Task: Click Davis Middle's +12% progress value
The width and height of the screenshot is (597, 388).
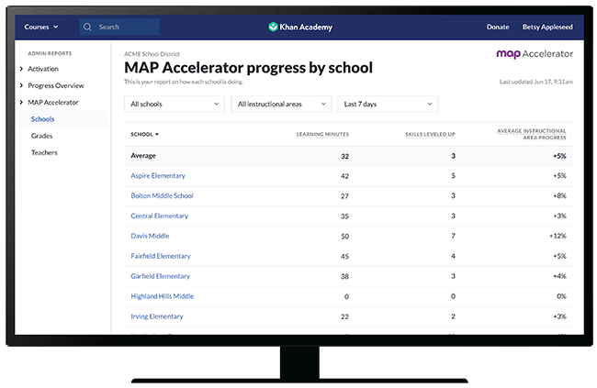Action: tap(558, 236)
